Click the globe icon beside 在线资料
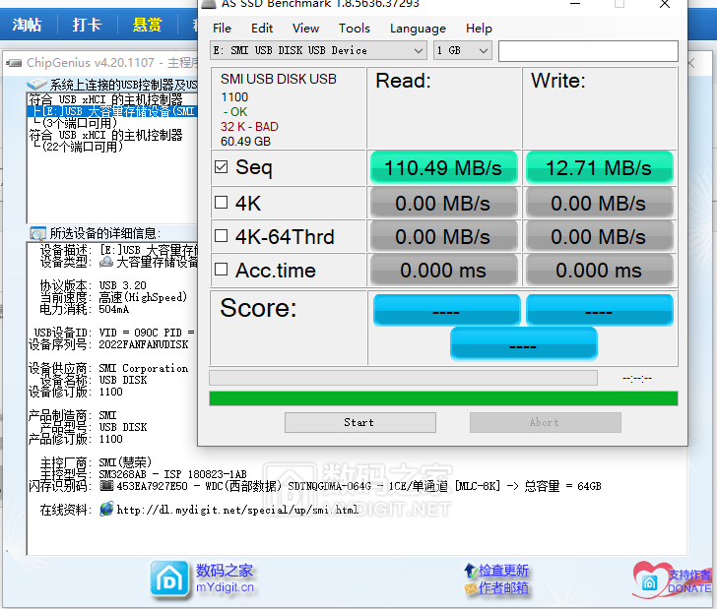Viewport: 717px width, 609px height. [106, 509]
